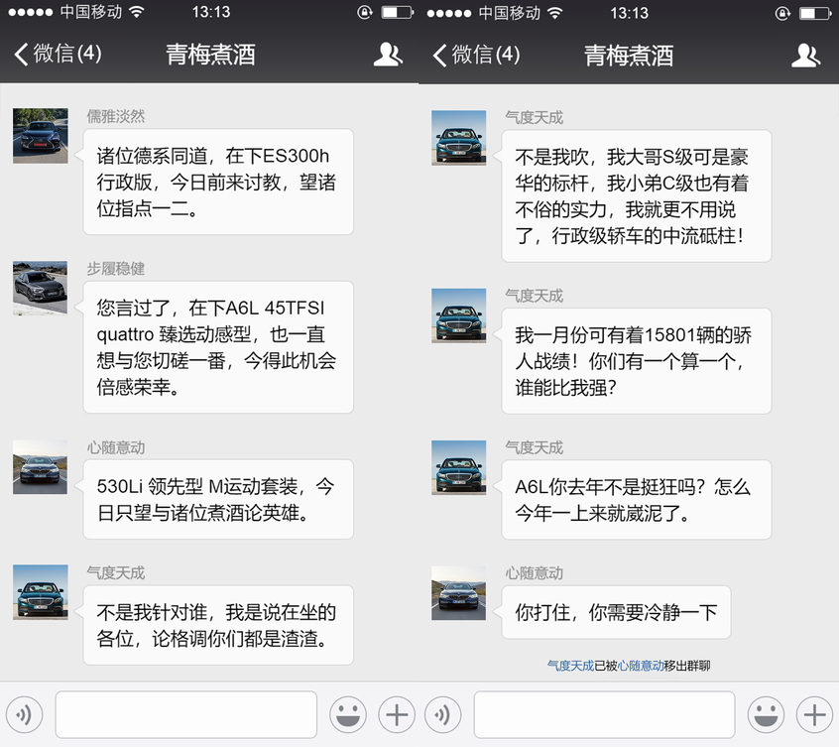Select the message starting 您言过了
This screenshot has height=747, width=839.
point(218,347)
